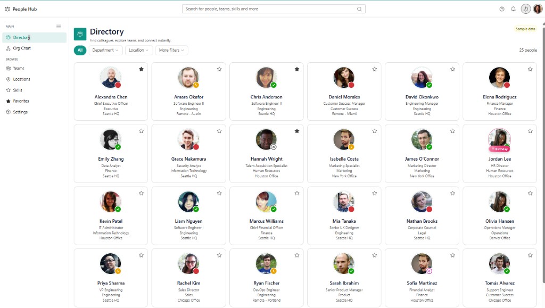Star Isabella Costa's card
Image resolution: width=545 pixels, height=308 pixels.
coord(375,131)
